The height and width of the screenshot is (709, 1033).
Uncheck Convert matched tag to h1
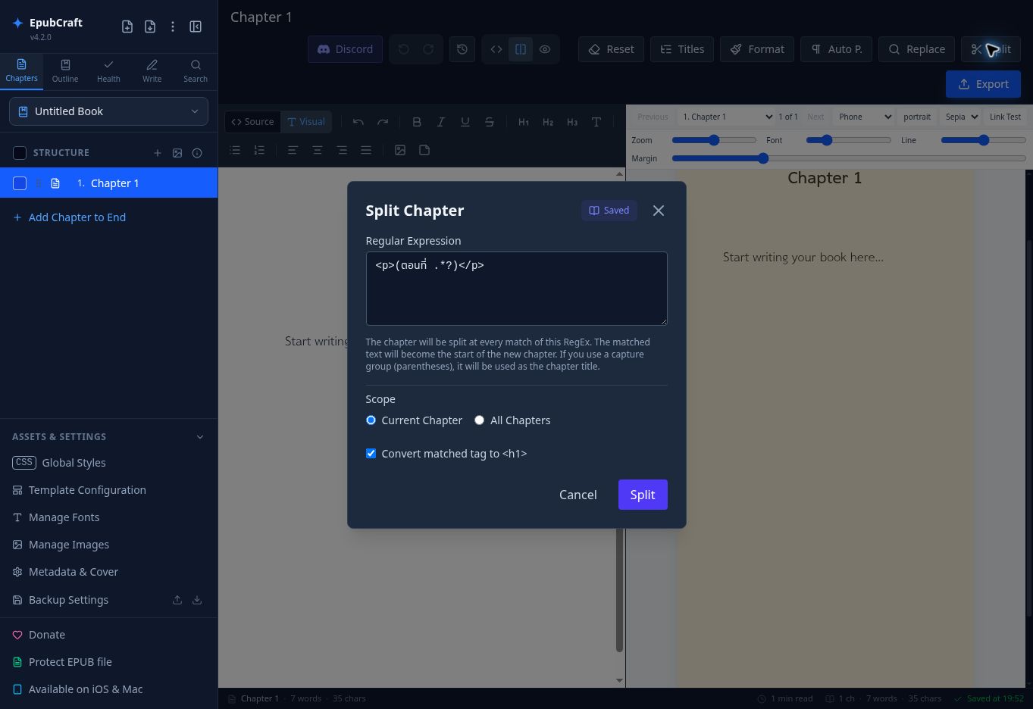click(x=371, y=454)
